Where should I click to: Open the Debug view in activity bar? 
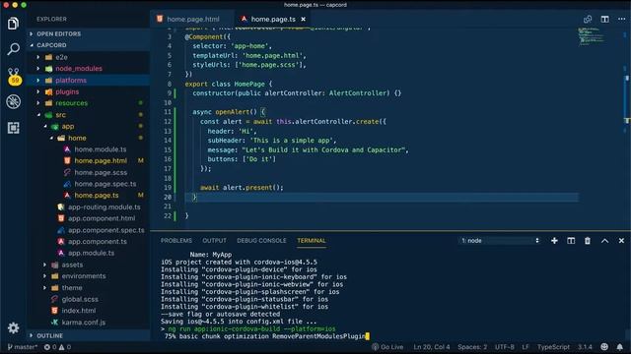[x=13, y=101]
